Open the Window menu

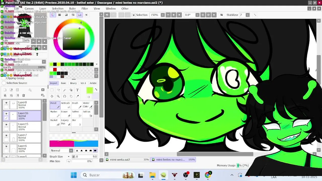point(111,9)
